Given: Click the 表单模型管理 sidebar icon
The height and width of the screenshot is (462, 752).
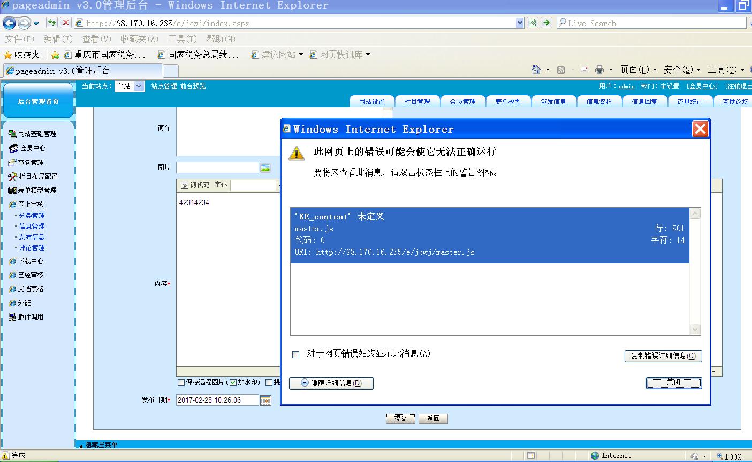Looking at the screenshot, I should [12, 191].
